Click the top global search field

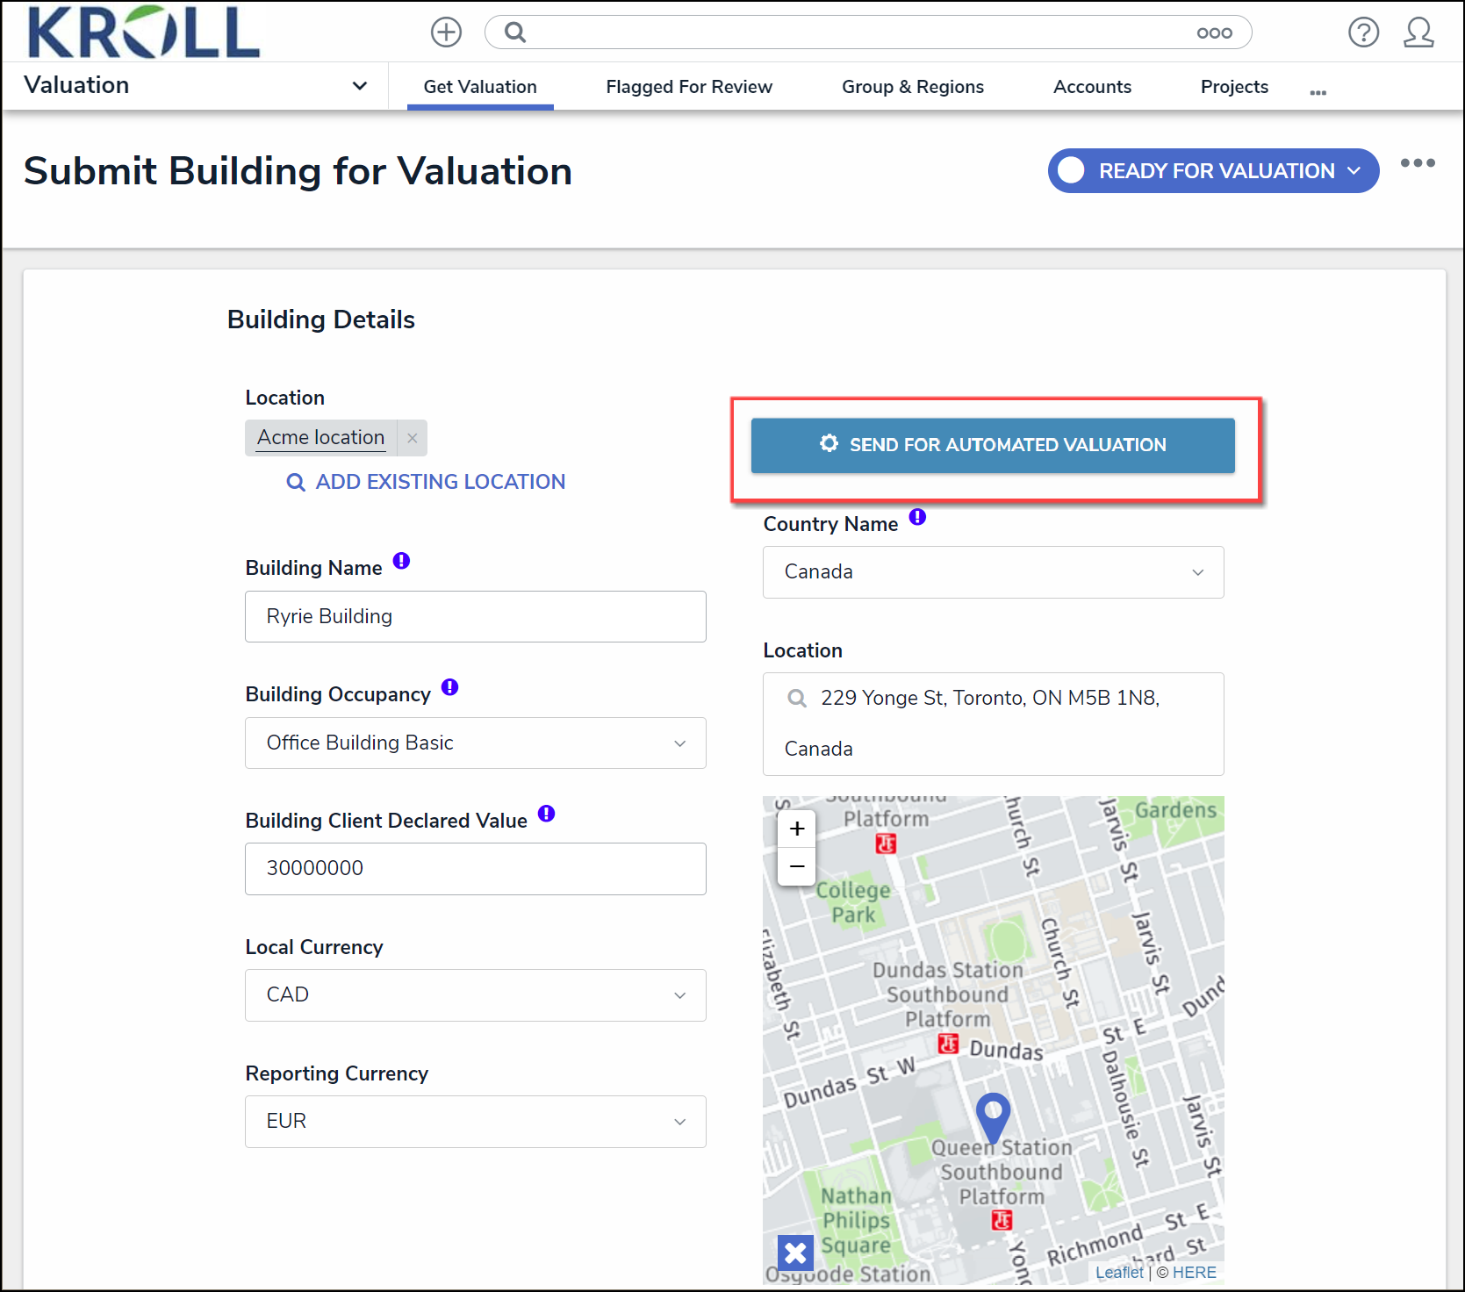click(x=867, y=32)
